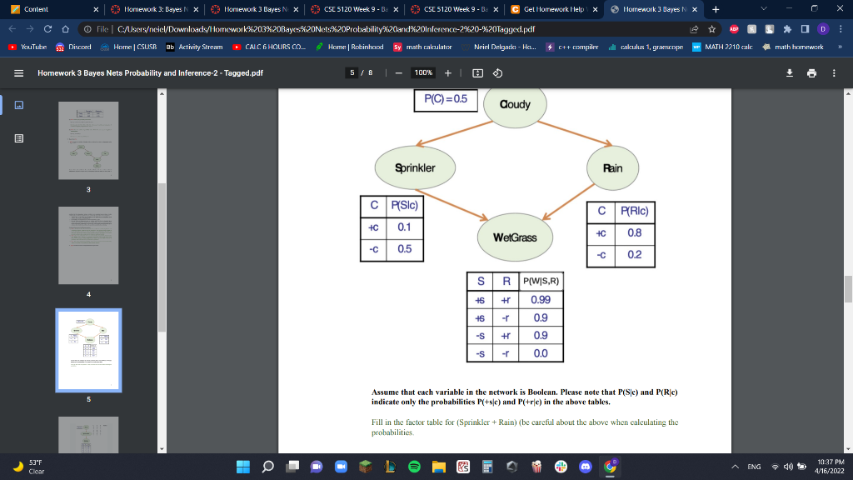Open Spotify from the taskbar
This screenshot has width=853, height=480.
[414, 467]
